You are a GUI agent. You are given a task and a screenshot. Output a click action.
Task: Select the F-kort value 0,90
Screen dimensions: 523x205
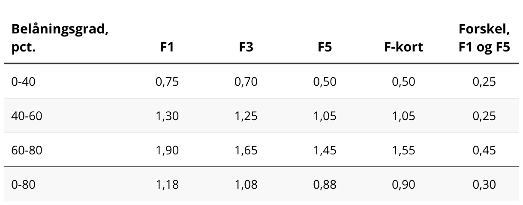[403, 184]
